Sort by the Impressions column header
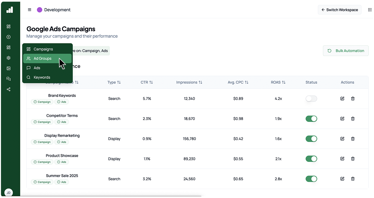 pyautogui.click(x=189, y=82)
